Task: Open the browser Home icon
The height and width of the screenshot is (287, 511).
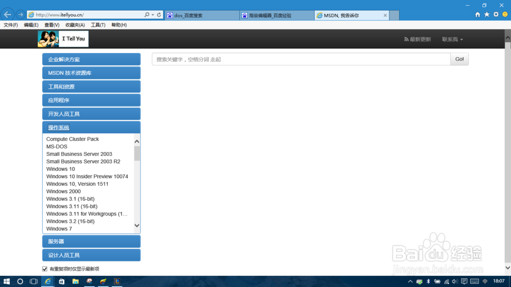Action: 477,14
